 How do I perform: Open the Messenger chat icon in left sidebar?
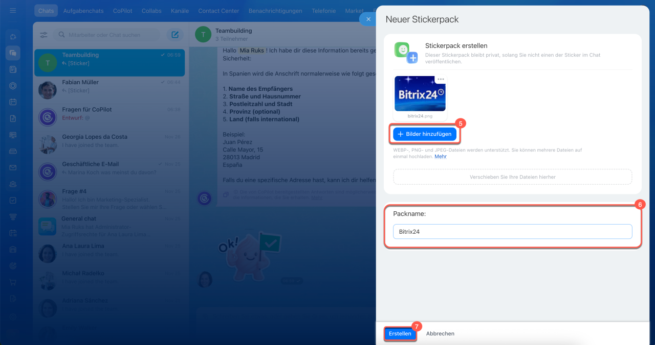point(13,53)
